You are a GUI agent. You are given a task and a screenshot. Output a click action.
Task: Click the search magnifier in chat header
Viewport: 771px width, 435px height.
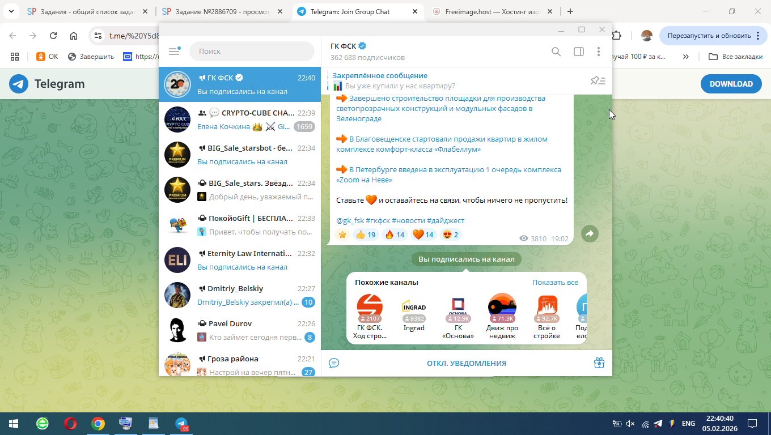[x=556, y=52]
